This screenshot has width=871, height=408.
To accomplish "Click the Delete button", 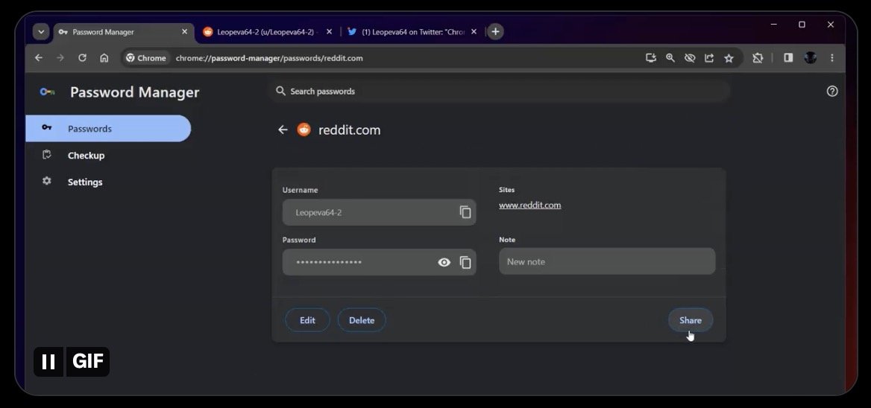I will coord(362,320).
